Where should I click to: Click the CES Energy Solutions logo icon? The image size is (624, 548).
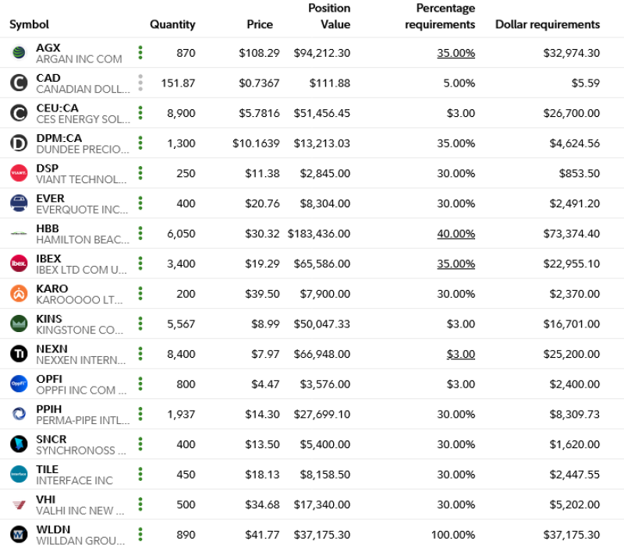click(x=19, y=113)
